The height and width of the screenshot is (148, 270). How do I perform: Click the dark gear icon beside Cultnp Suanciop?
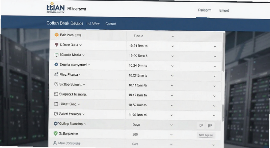tap(56, 124)
